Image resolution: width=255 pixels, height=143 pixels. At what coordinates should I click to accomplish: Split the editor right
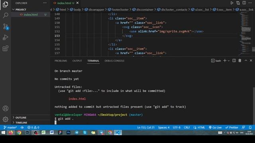pos(244,3)
